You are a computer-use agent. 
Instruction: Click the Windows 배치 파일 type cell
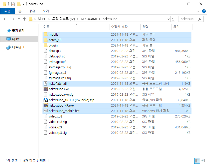(156, 111)
